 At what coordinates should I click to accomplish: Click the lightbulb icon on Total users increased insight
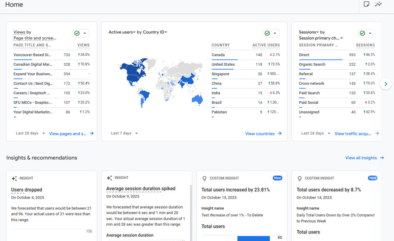[x=204, y=178]
